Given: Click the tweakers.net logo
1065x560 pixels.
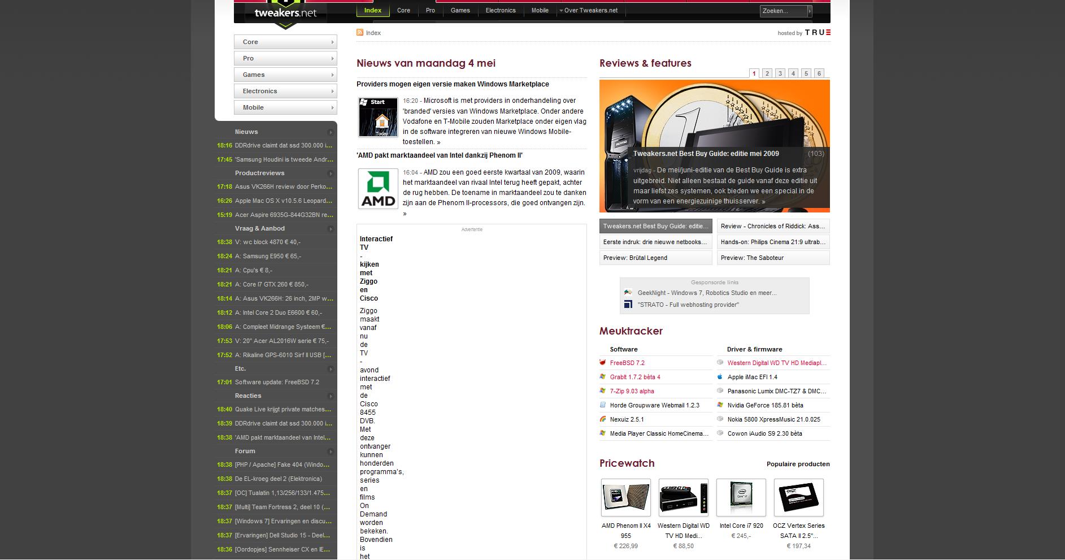Looking at the screenshot, I should tap(285, 13).
